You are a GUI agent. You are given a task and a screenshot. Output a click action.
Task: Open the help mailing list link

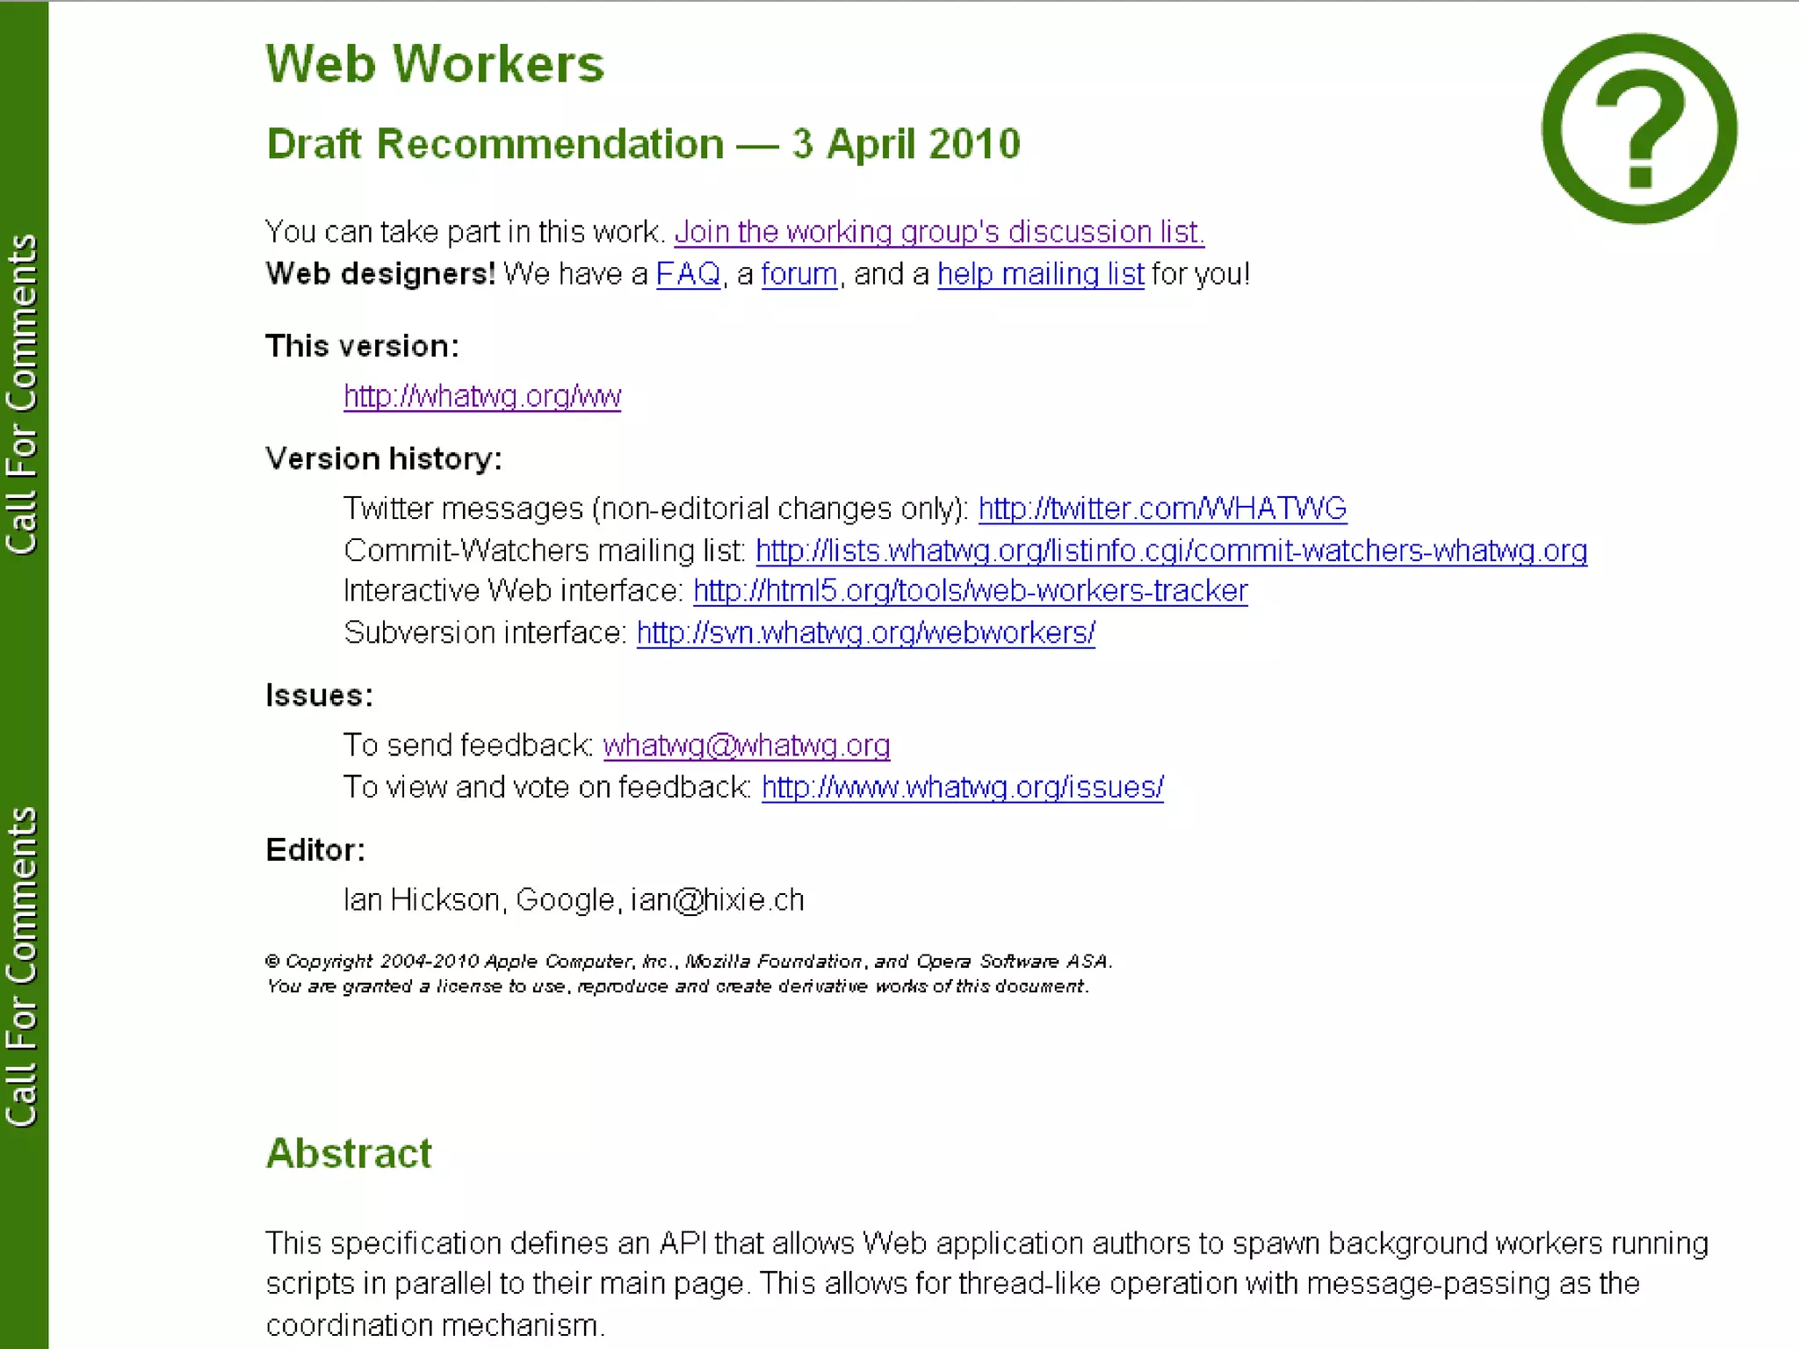(1040, 274)
